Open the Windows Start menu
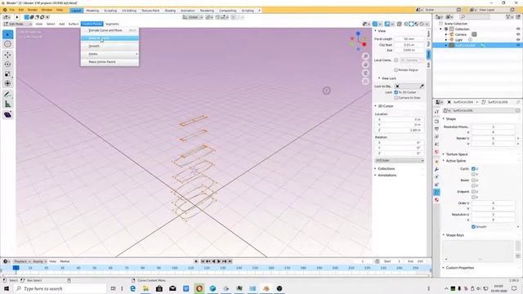 tap(7, 288)
